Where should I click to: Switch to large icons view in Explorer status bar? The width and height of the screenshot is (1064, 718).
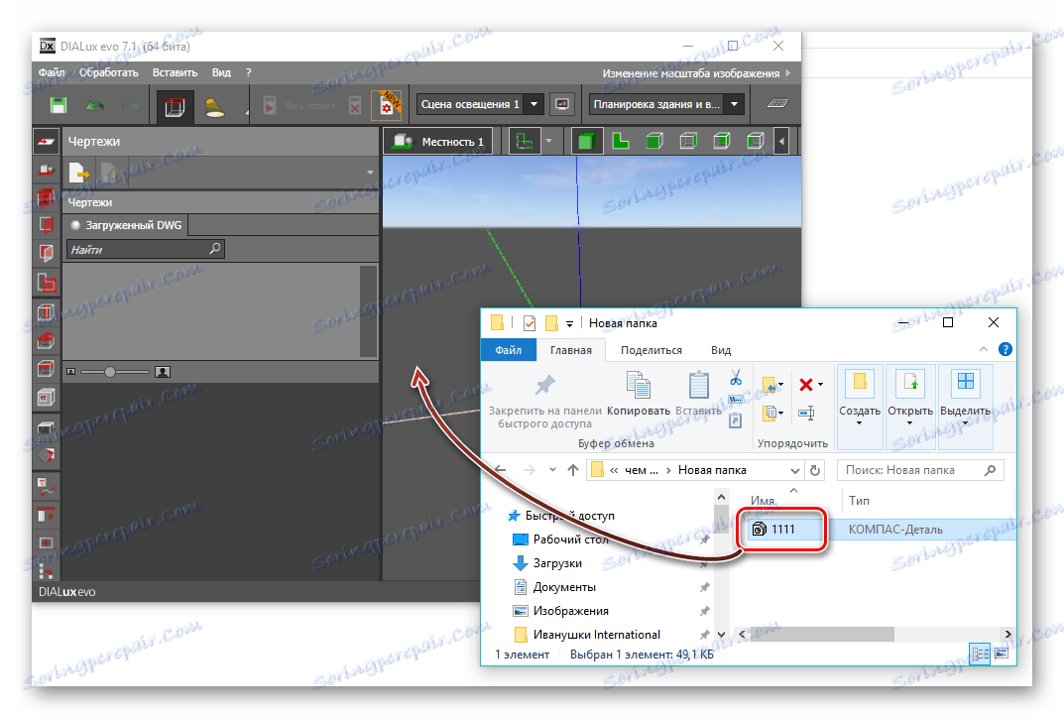1001,654
